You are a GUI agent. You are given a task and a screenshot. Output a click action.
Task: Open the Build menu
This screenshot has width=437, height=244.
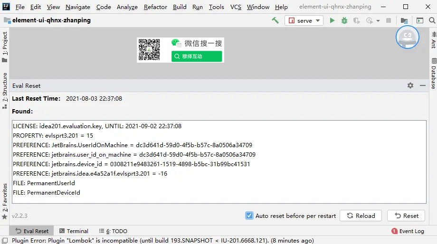[x=180, y=7]
